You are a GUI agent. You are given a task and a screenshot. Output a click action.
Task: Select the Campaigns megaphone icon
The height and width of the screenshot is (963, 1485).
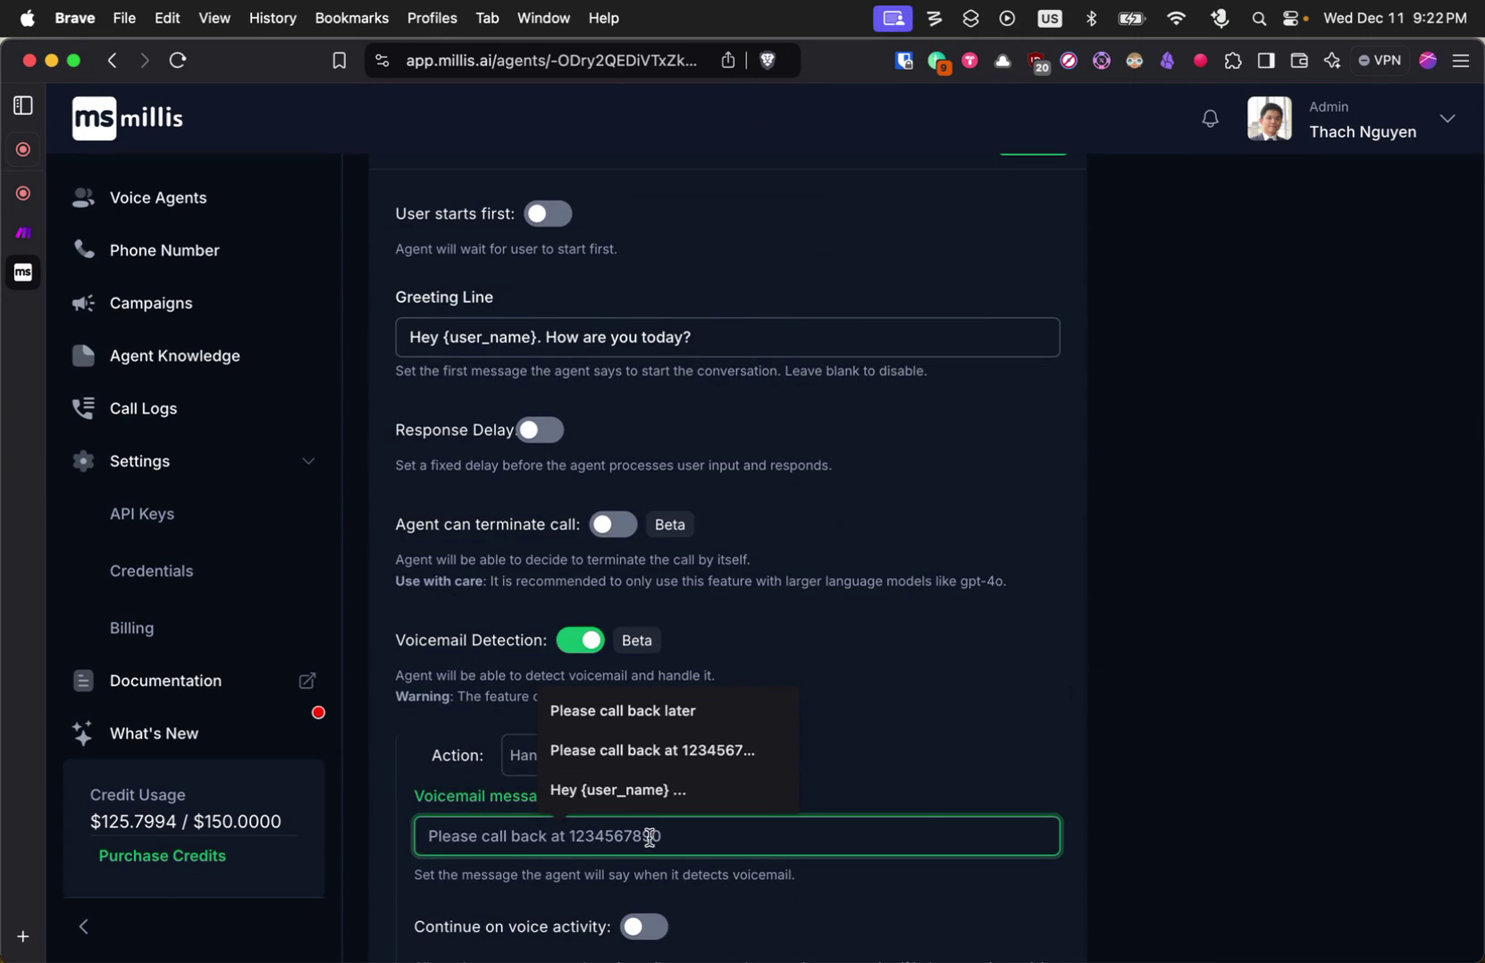click(83, 303)
